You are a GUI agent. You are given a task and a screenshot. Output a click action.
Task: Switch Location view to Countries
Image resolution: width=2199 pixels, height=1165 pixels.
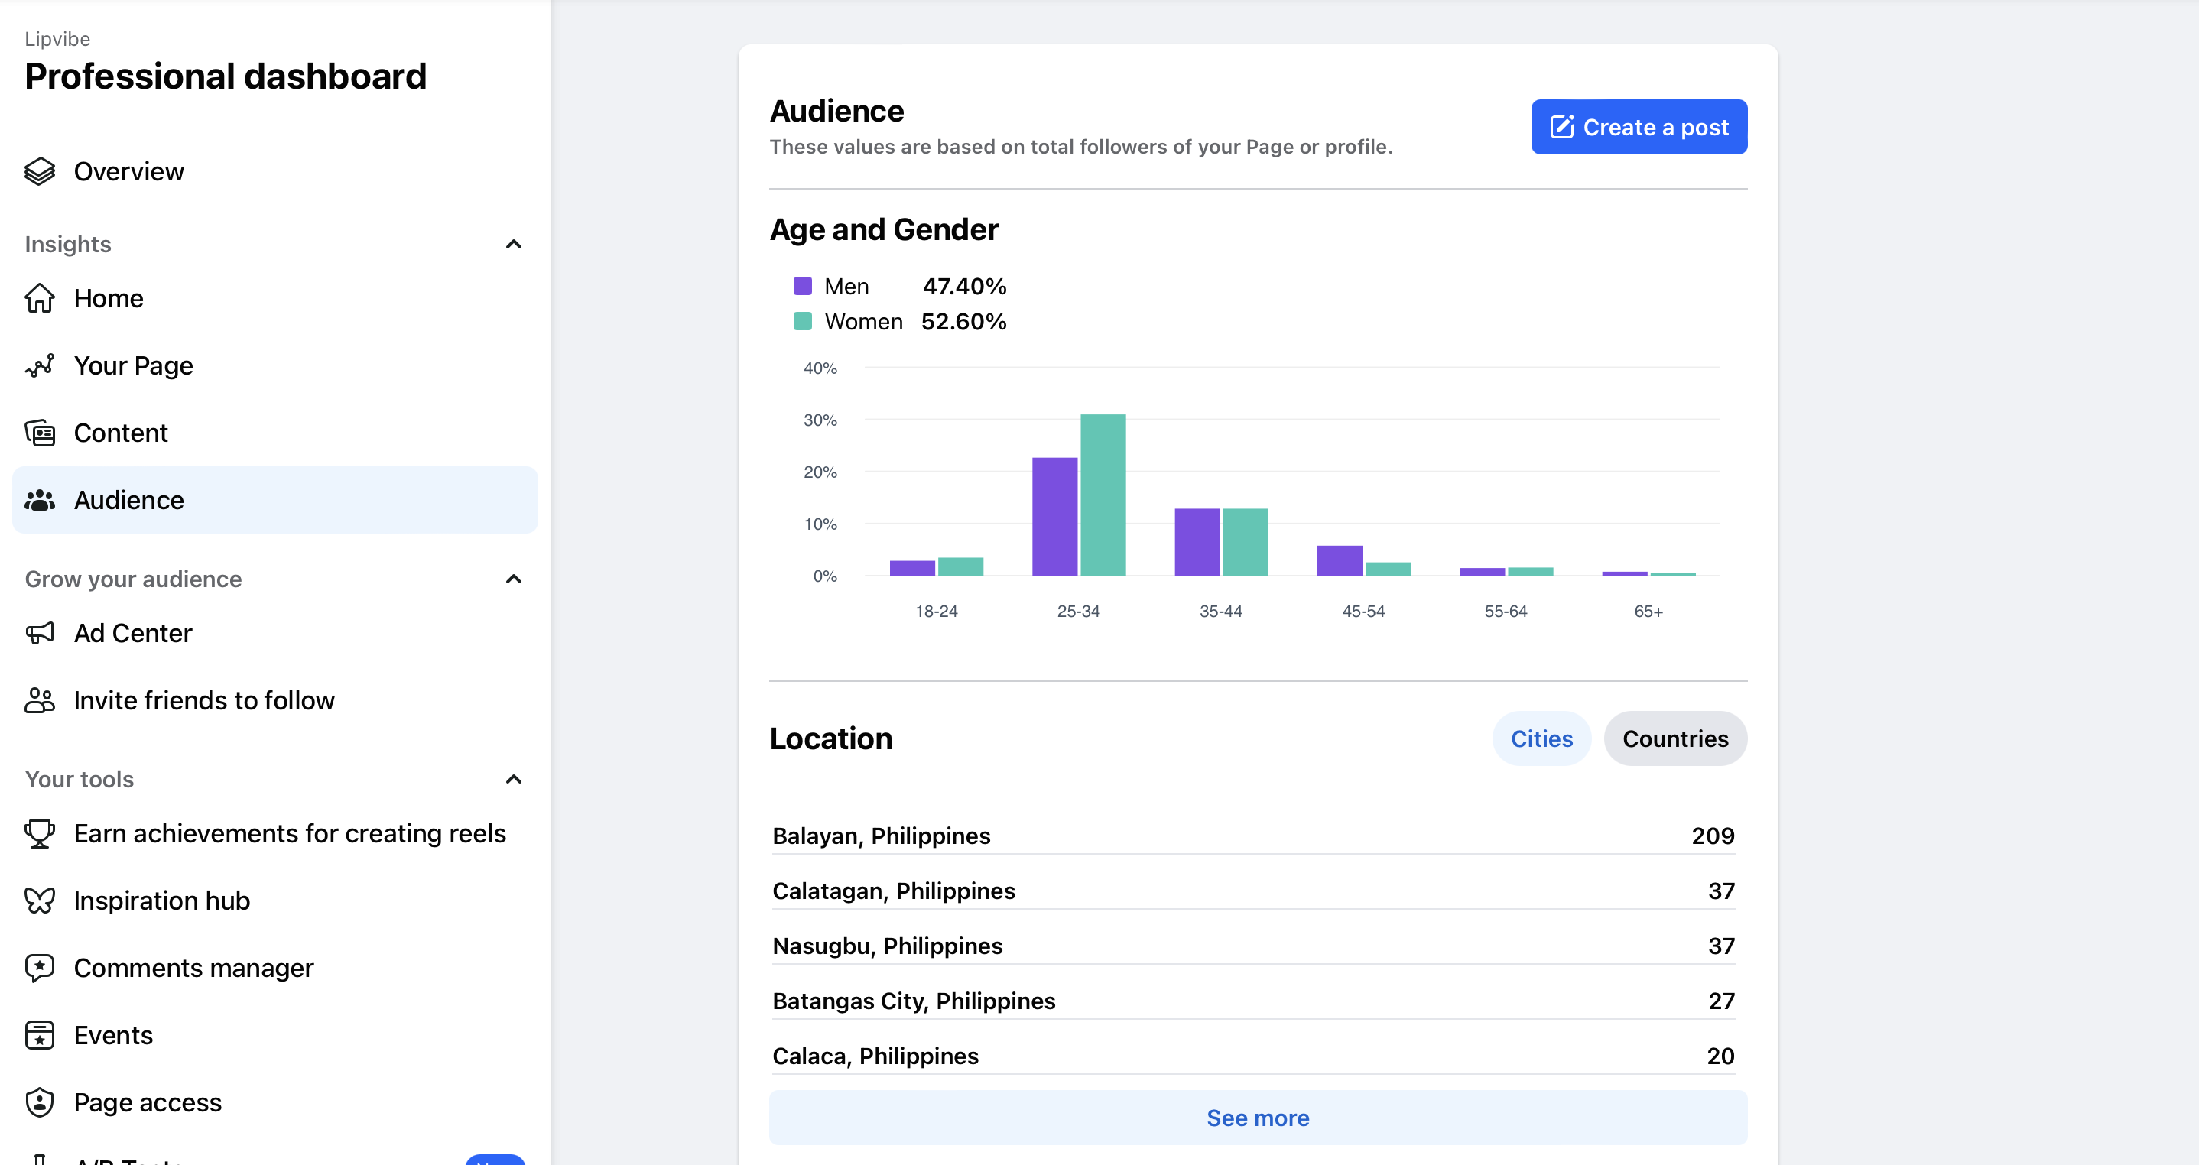(1674, 738)
